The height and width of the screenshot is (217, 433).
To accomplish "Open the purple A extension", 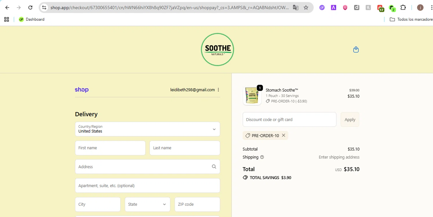I will point(333,8).
